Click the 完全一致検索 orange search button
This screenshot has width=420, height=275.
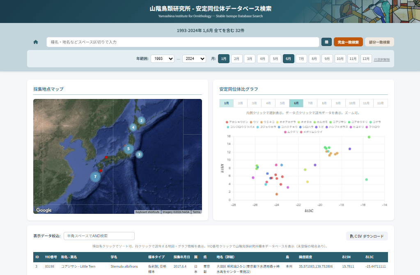pyautogui.click(x=348, y=42)
